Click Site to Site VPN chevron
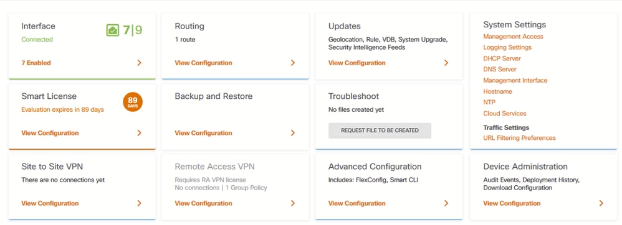The image size is (622, 225). click(139, 203)
